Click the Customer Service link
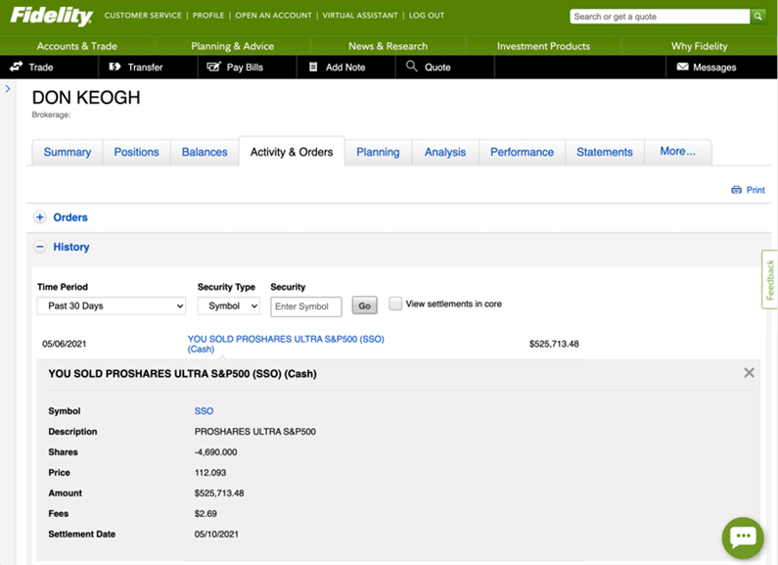This screenshot has width=778, height=565. [x=143, y=16]
